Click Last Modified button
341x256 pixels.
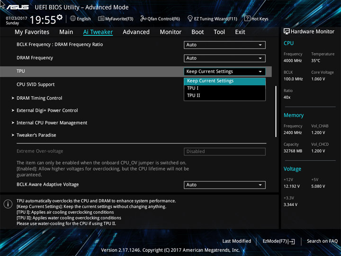[237, 241]
